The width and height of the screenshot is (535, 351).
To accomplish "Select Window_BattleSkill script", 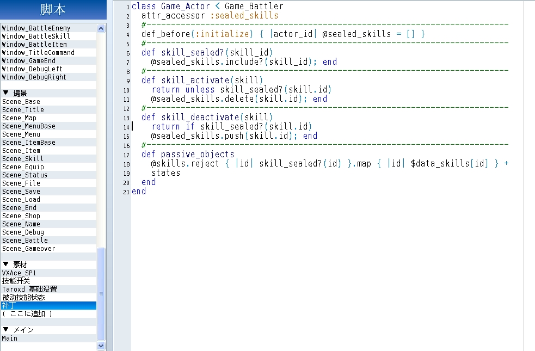I will point(49,36).
